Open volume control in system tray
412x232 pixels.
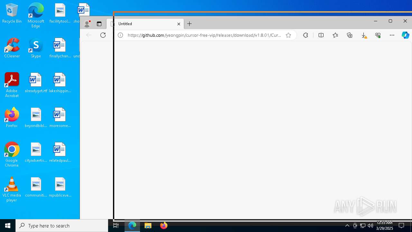370,226
